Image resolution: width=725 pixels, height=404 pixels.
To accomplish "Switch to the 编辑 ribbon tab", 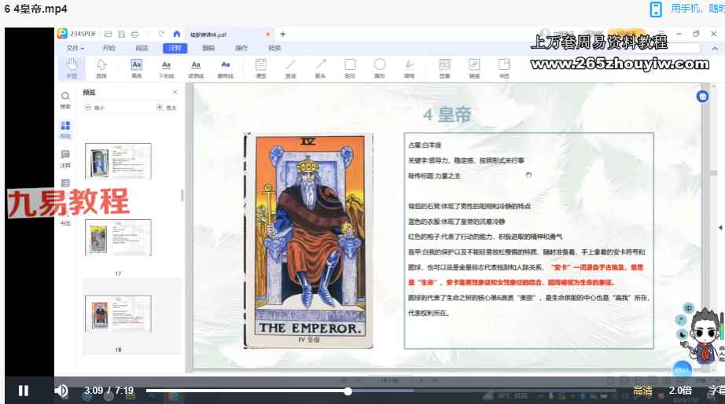I will pos(208,48).
